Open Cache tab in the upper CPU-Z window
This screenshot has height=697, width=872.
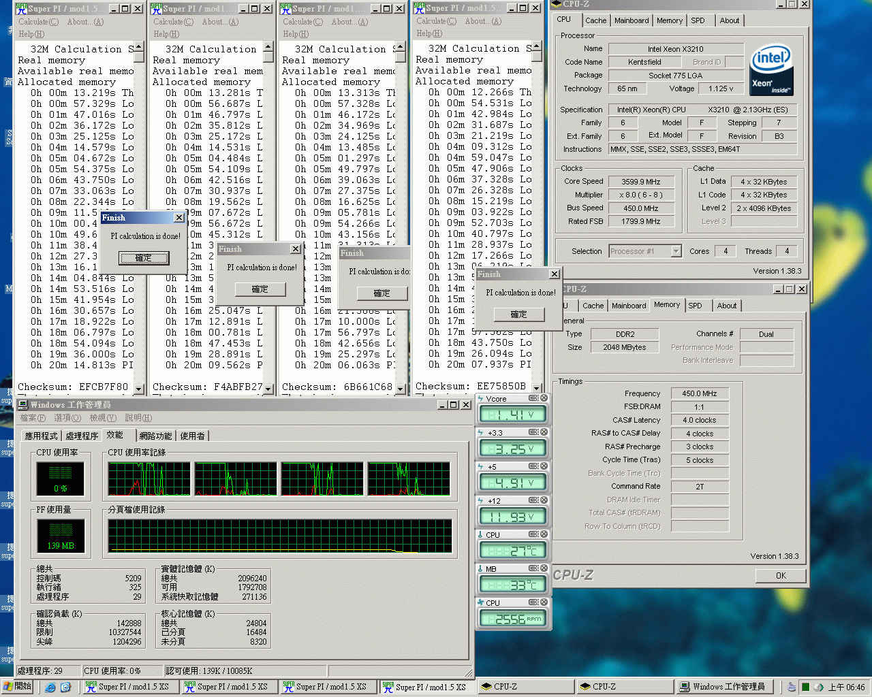pos(595,20)
